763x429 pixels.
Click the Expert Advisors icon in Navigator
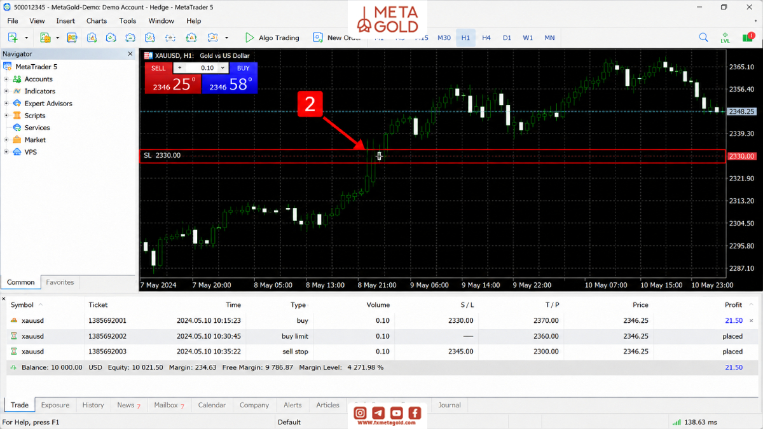(x=17, y=103)
